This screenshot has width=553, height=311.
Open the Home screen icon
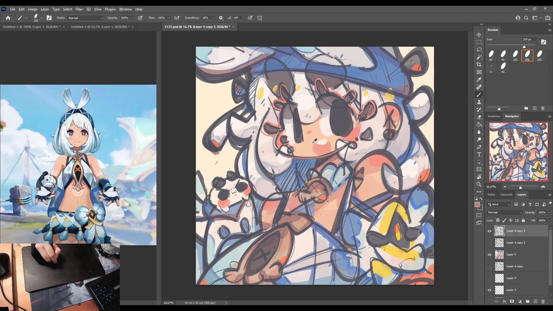(8, 18)
